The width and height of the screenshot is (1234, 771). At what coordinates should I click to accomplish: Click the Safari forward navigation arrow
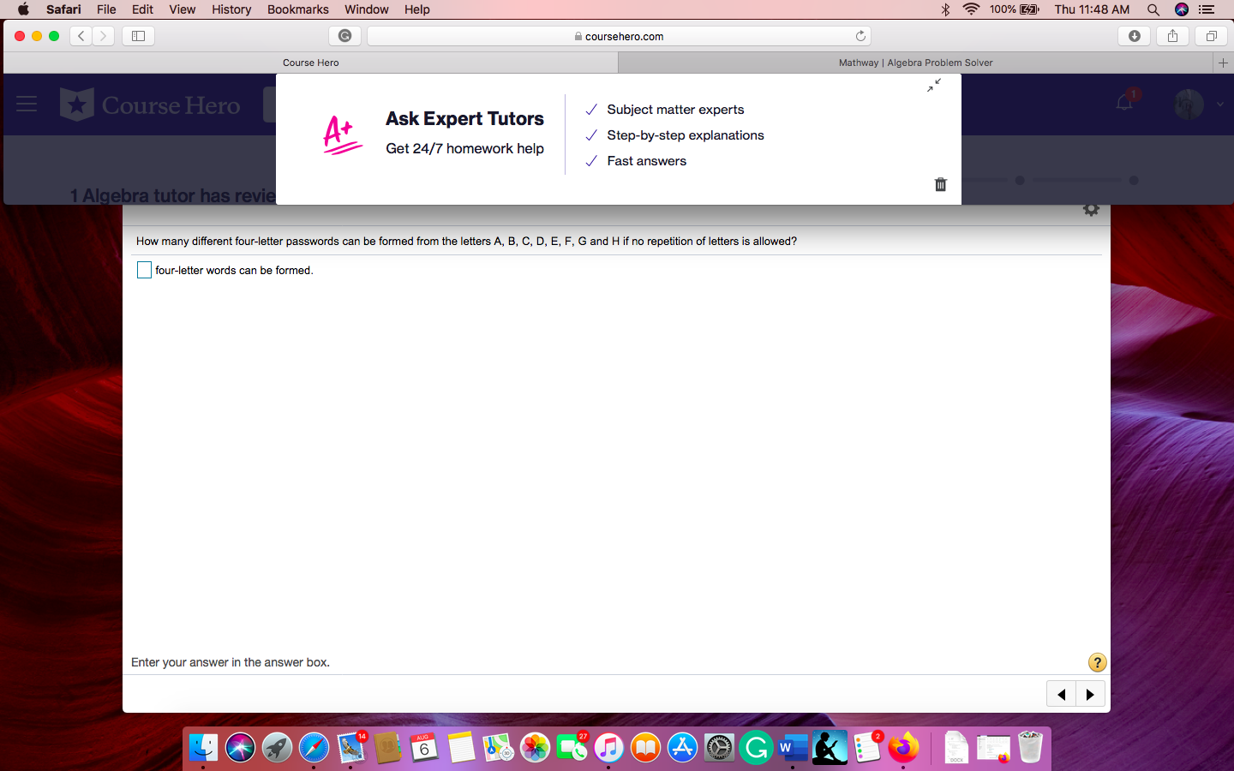pos(104,36)
